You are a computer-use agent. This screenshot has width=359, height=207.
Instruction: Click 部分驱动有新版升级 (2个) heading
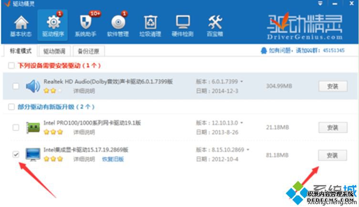[56, 107]
